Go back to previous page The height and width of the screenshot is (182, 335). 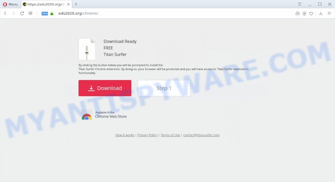(x=5, y=13)
